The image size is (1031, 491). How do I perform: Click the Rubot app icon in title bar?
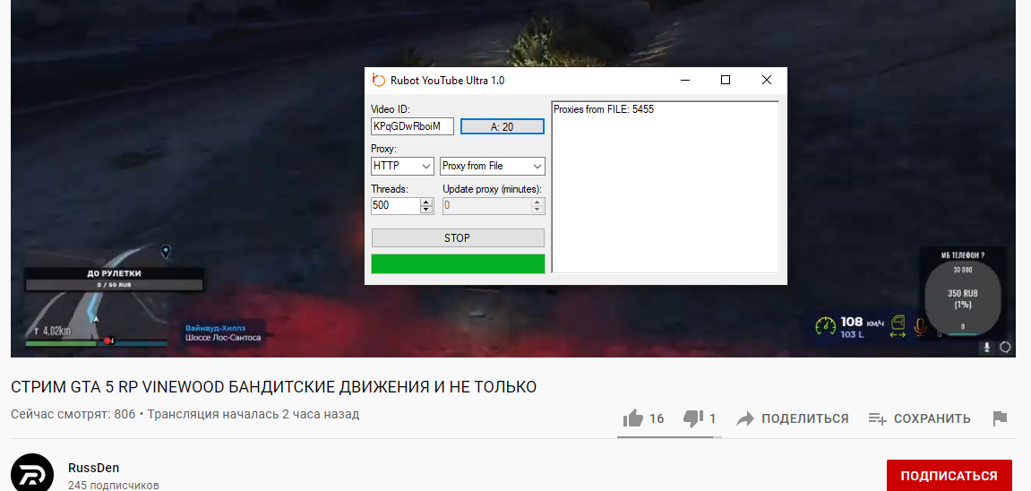coord(379,80)
